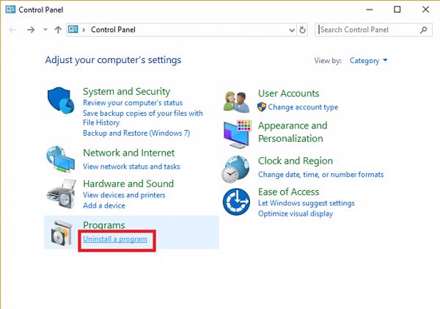
Task: Open Backup and Restore (Windows 7)
Action: tap(136, 133)
